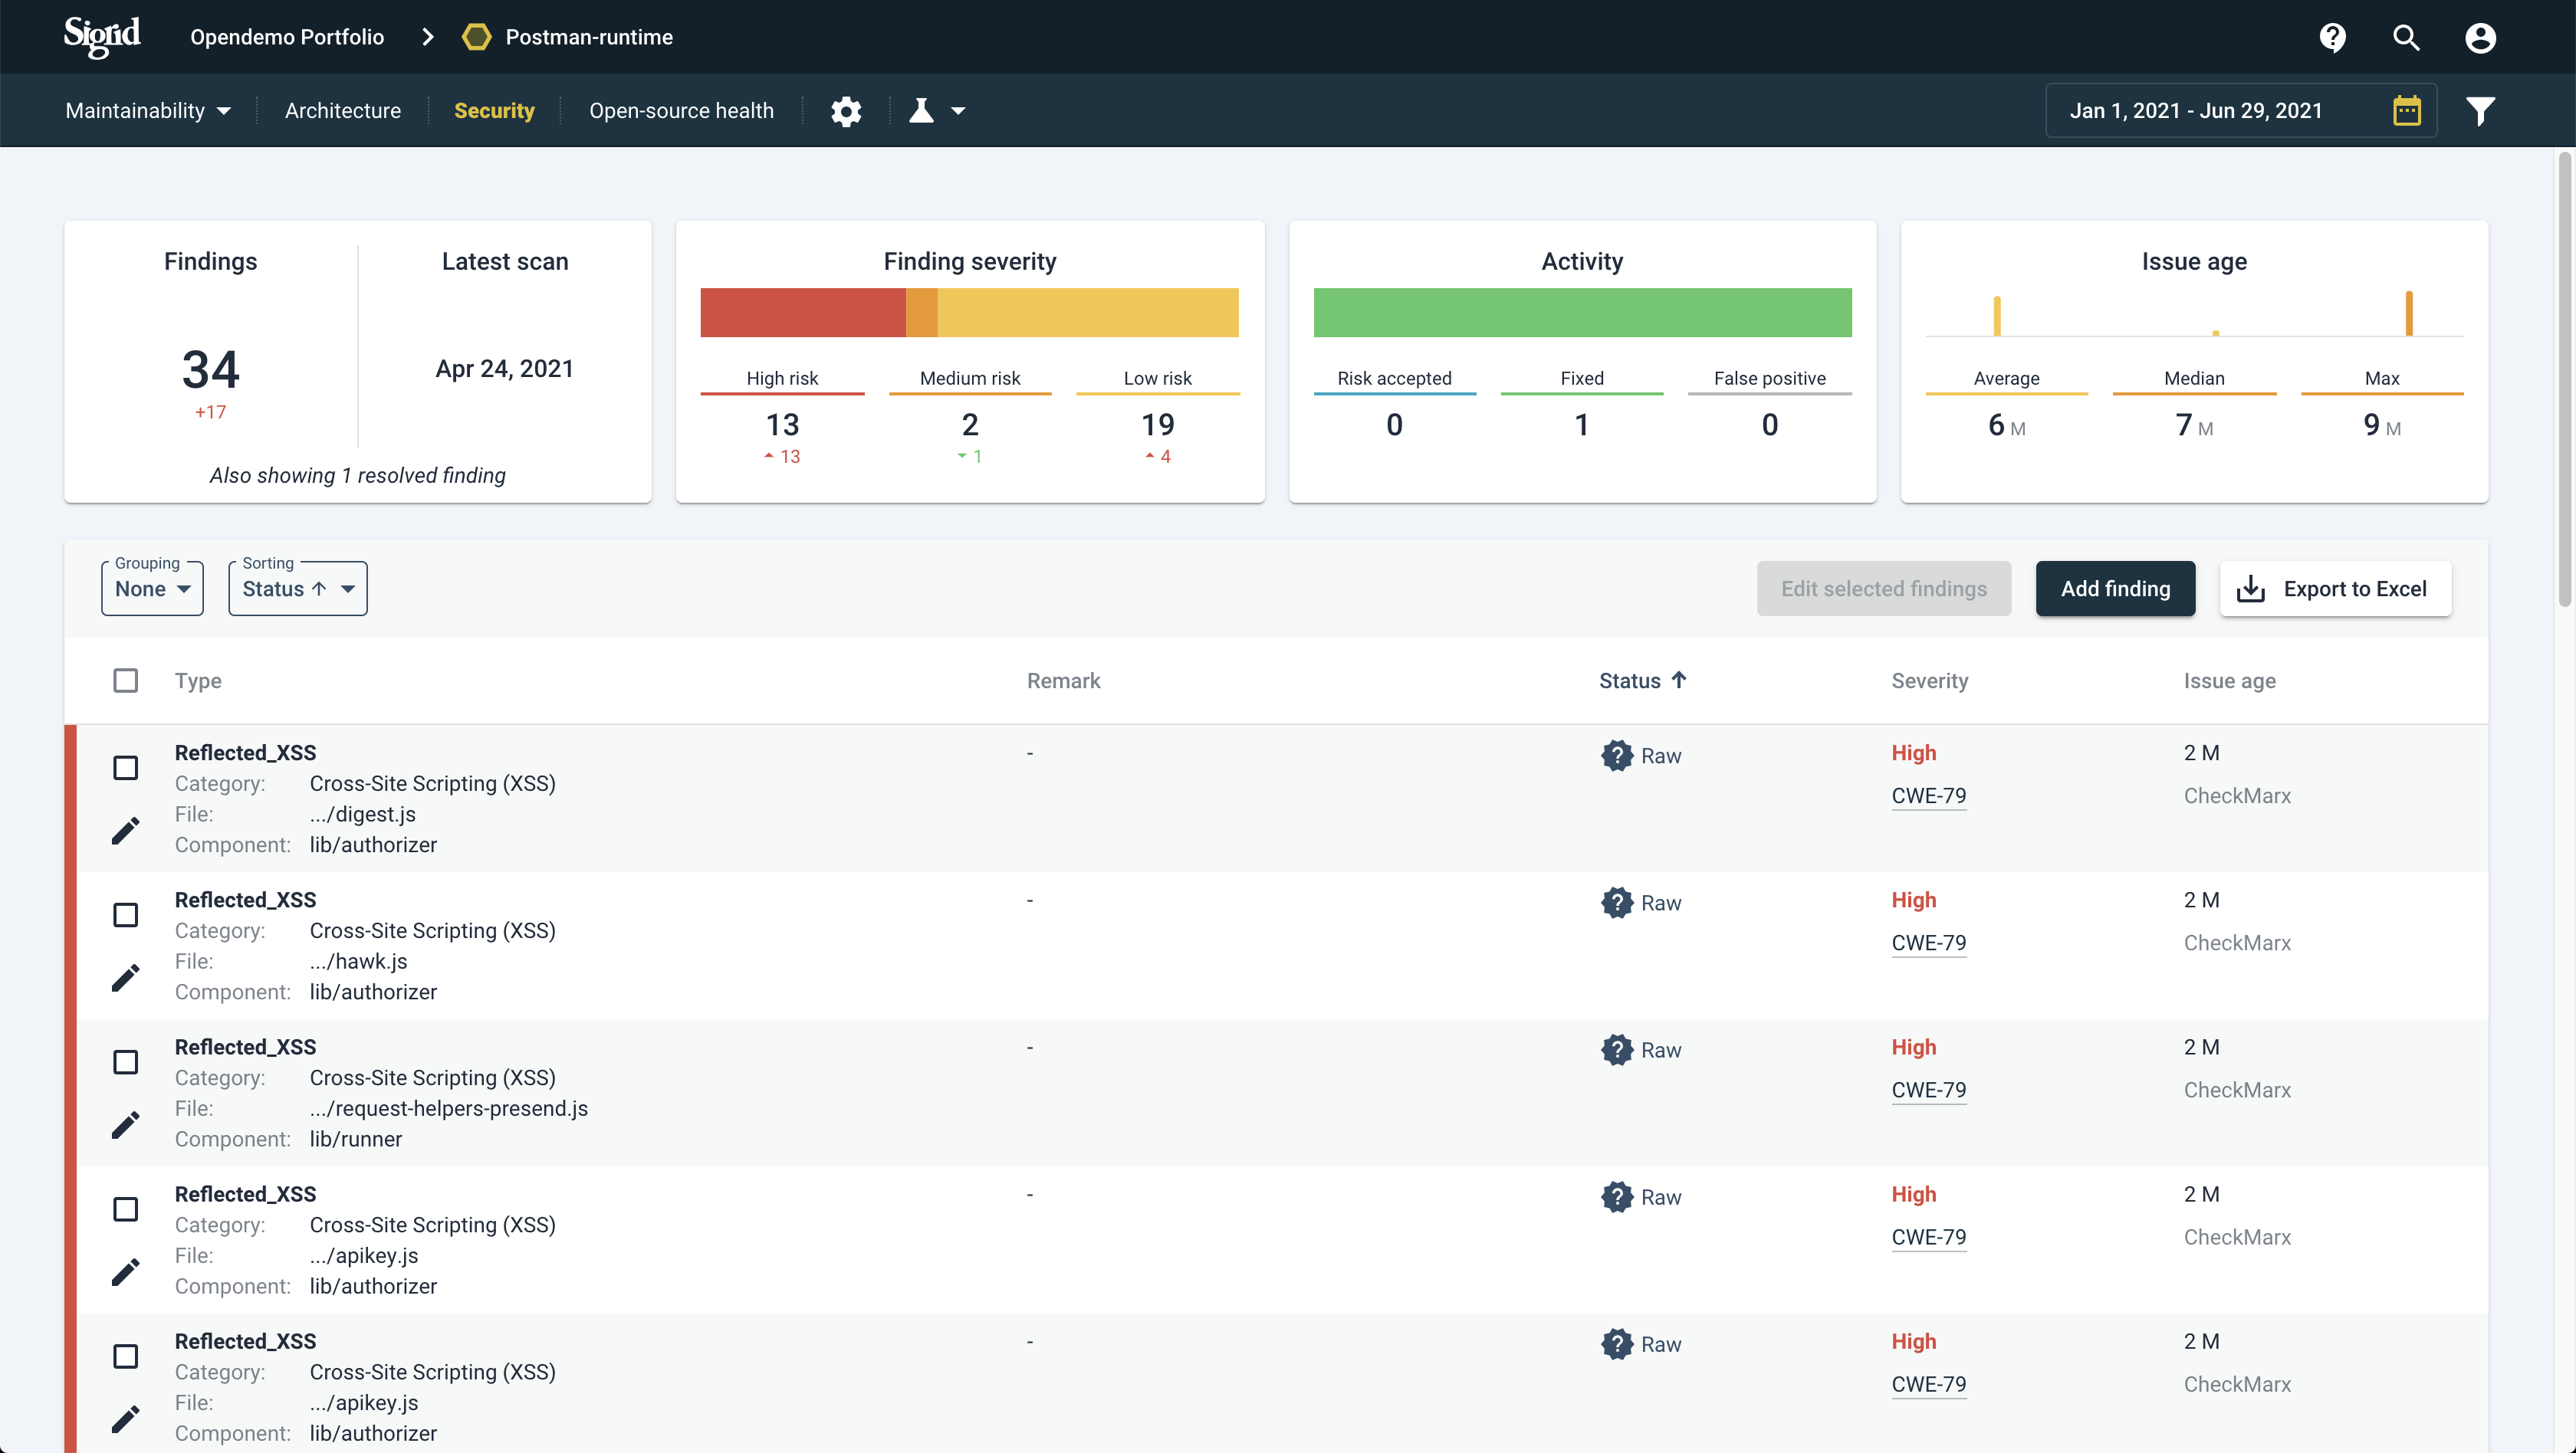Open the CWE-79 link of first finding
Image resolution: width=2576 pixels, height=1453 pixels.
coord(1928,795)
